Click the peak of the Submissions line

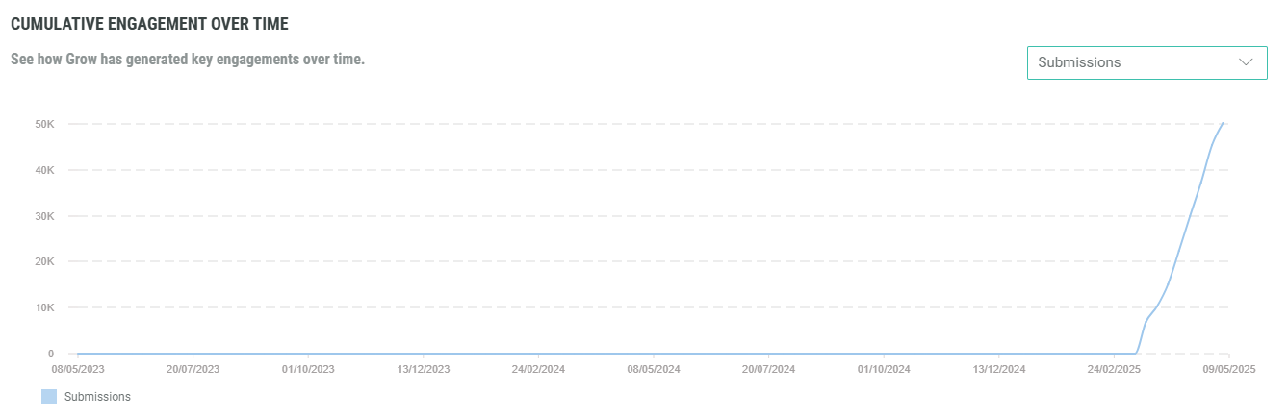[x=1223, y=123]
